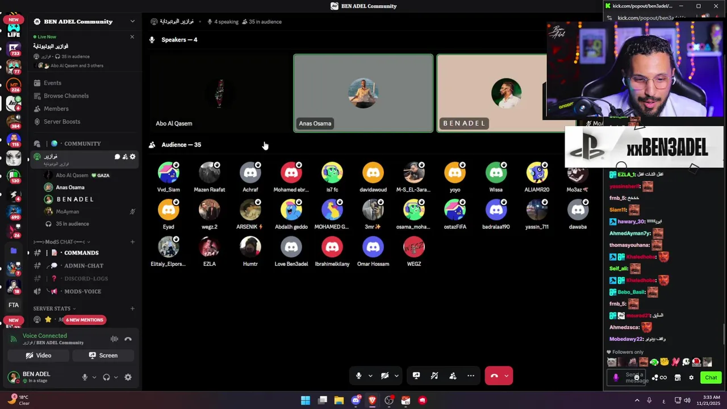This screenshot has height=409, width=727.
Task: Jump to 6 NEW MENTIONS
Action: (85, 320)
